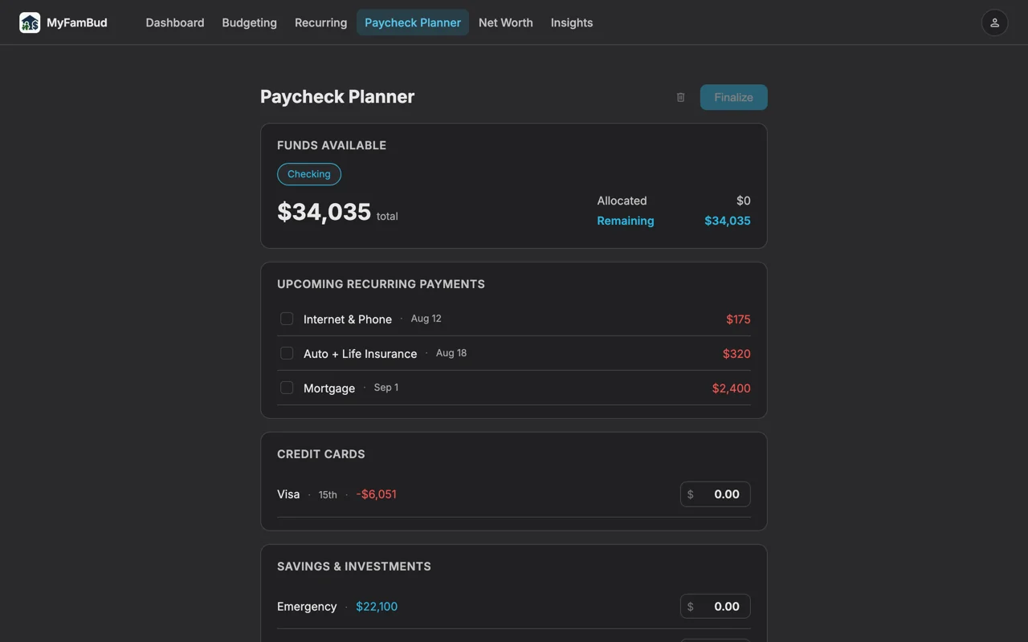This screenshot has height=642, width=1028.
Task: Click the Emergency savings amount field
Action: (x=716, y=607)
